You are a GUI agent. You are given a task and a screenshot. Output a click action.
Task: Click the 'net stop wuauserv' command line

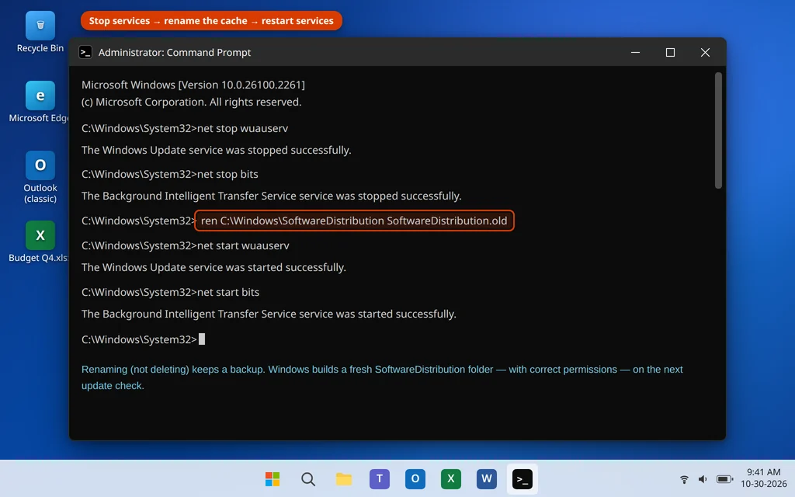185,128
